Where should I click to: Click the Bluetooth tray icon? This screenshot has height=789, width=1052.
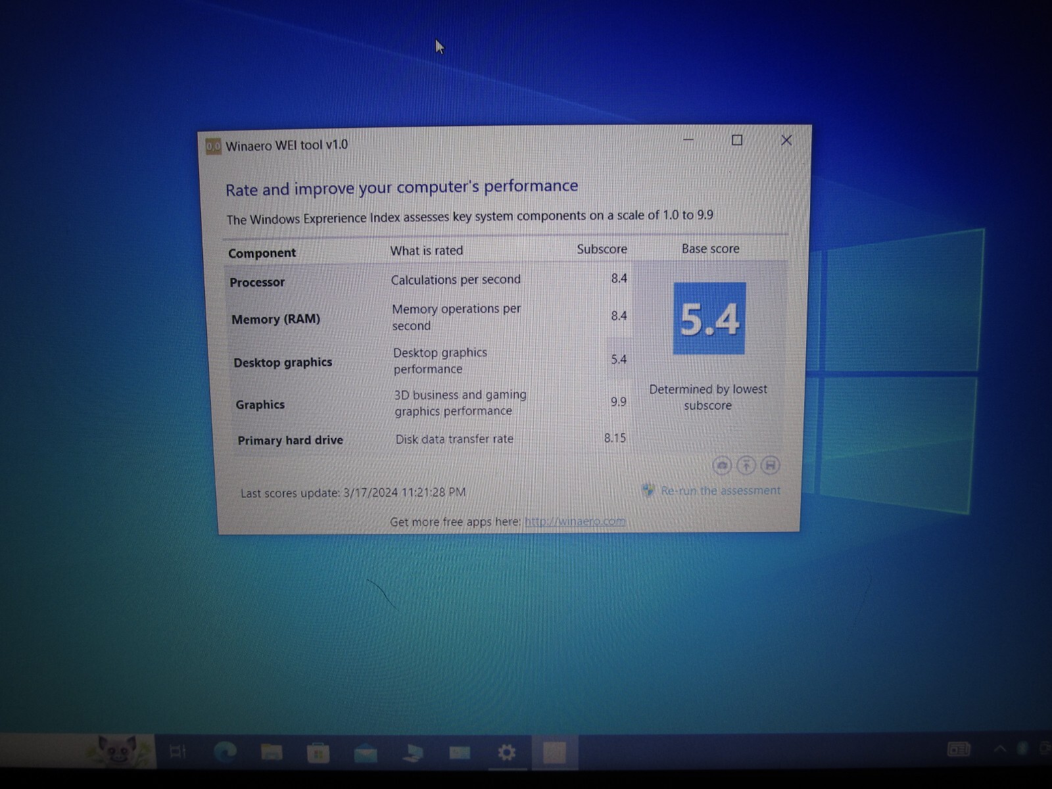pyautogui.click(x=1022, y=748)
